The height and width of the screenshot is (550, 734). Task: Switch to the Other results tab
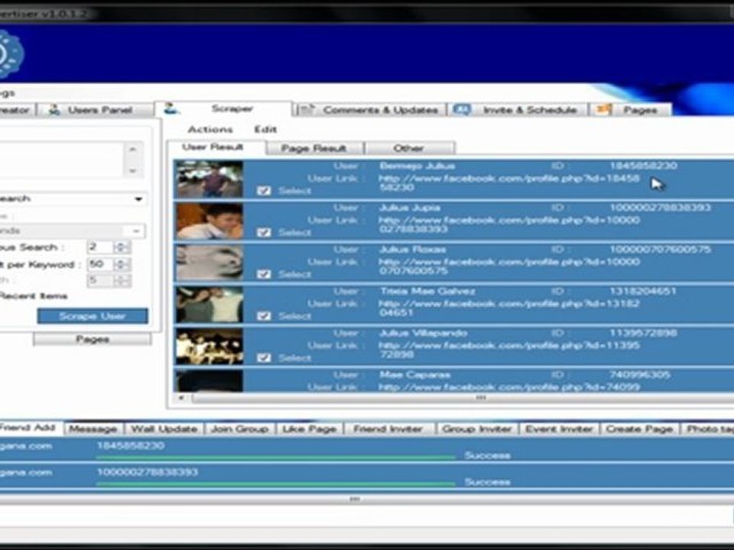[408, 149]
